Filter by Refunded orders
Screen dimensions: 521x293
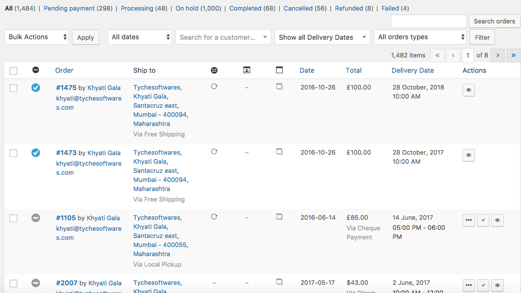tap(349, 8)
